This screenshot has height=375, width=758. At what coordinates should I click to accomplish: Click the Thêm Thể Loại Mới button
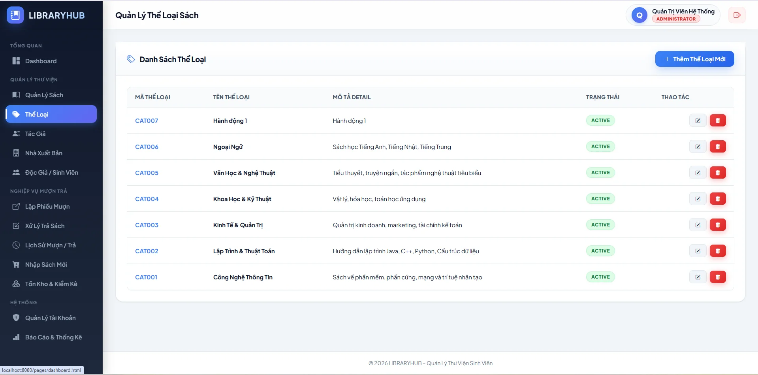tap(694, 59)
